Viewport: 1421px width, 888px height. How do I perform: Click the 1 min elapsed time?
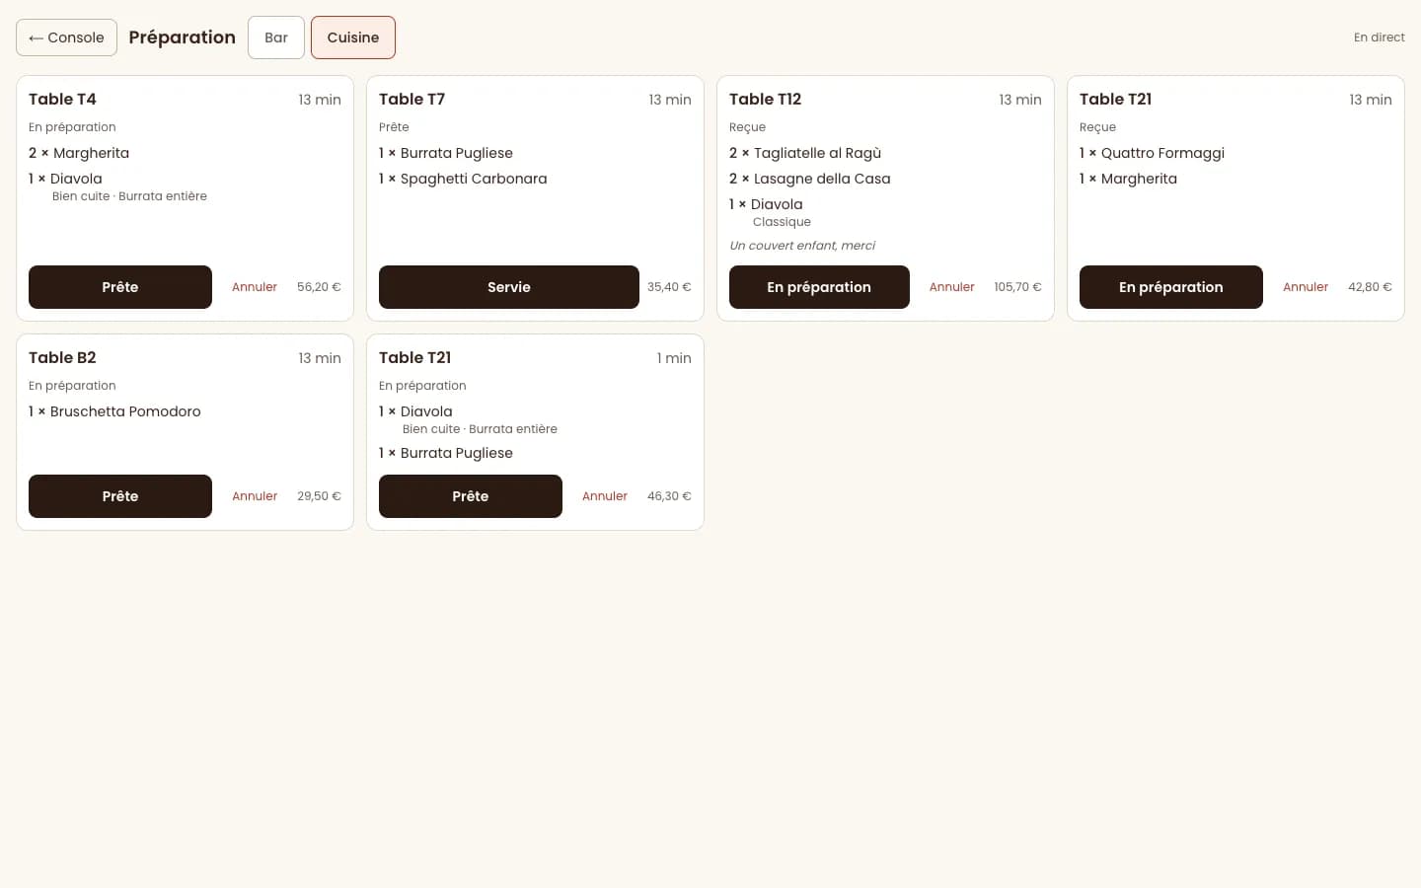[x=674, y=358]
